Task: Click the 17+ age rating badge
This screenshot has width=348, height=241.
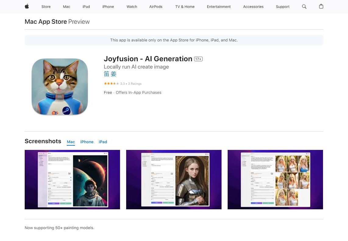Action: click(x=198, y=59)
